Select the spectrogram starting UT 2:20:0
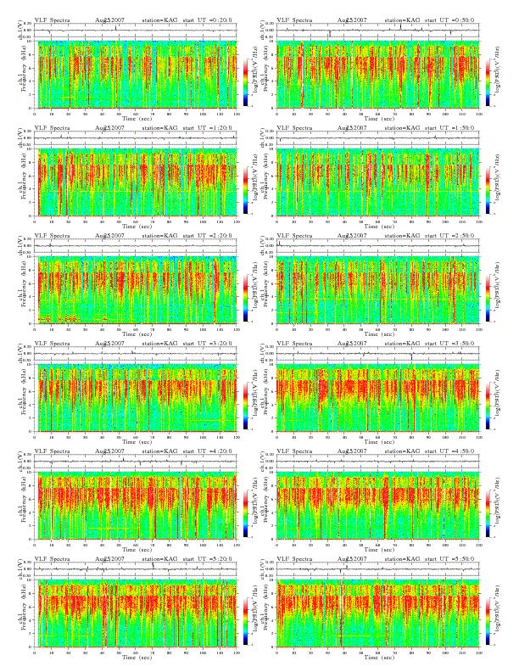The image size is (519, 672). point(136,290)
